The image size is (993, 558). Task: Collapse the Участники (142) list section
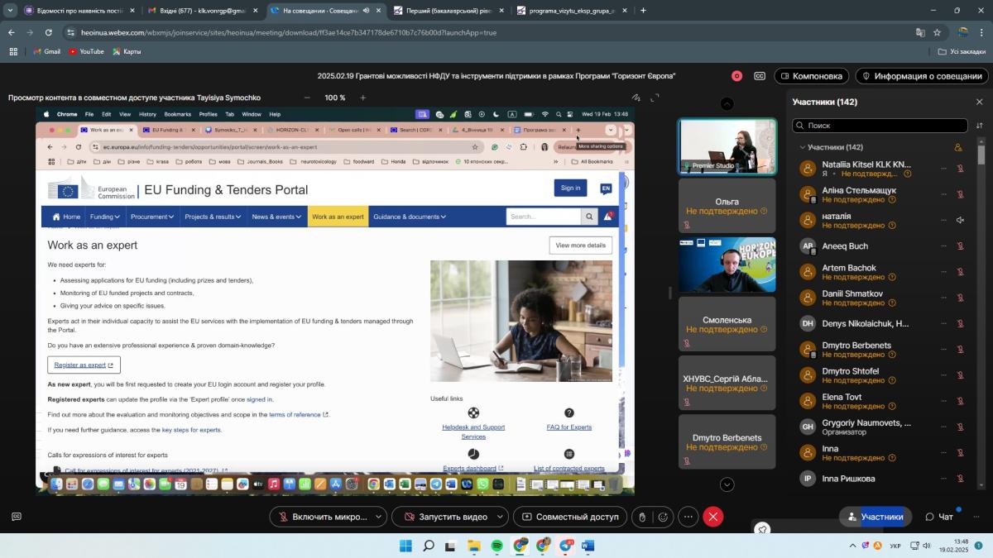(802, 147)
